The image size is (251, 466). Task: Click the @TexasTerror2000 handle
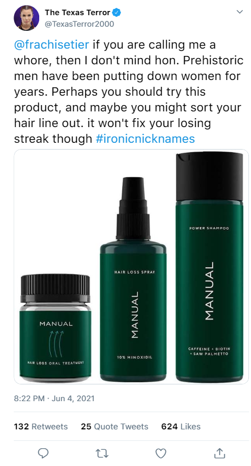click(x=79, y=24)
